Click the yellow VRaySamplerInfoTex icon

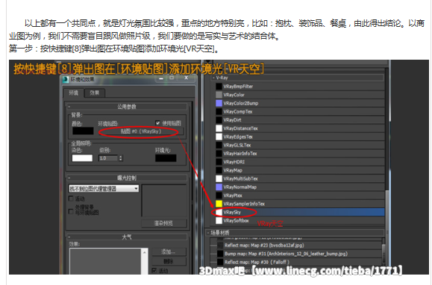tap(219, 204)
